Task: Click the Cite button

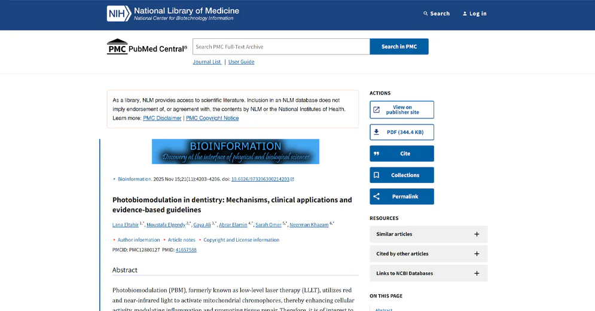Action: pos(402,154)
